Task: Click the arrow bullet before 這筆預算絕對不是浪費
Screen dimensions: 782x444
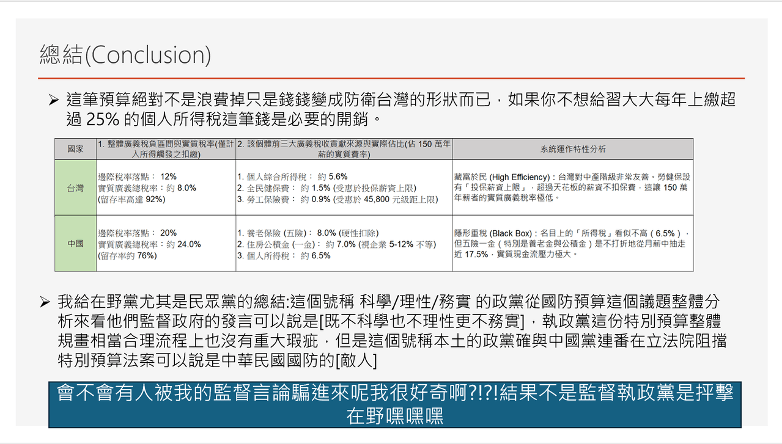Action: click(x=54, y=100)
